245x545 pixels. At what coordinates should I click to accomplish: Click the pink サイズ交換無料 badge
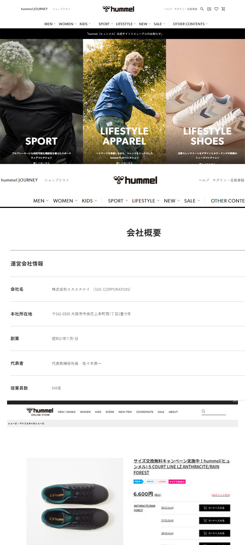tap(177, 482)
